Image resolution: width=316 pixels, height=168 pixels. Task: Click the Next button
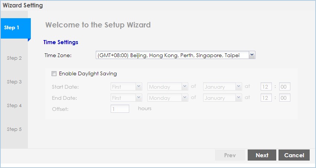click(262, 155)
